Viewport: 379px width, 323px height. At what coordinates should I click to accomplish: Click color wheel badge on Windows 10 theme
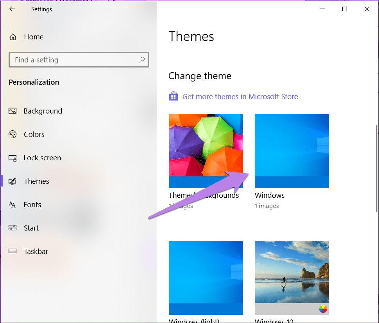tap(323, 309)
